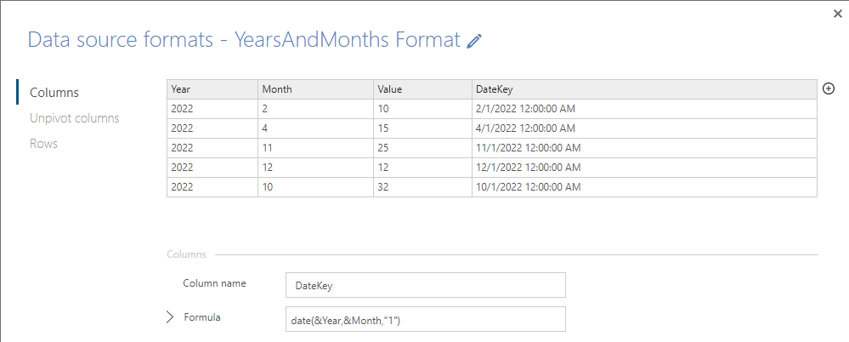
Task: Click the Month cell showing 12
Action: coord(315,168)
